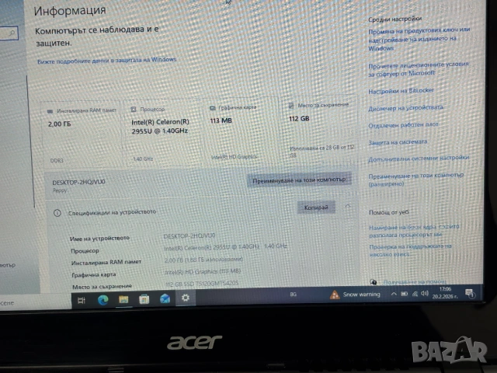
Task: Open Task View from the taskbar
Action: (81, 301)
